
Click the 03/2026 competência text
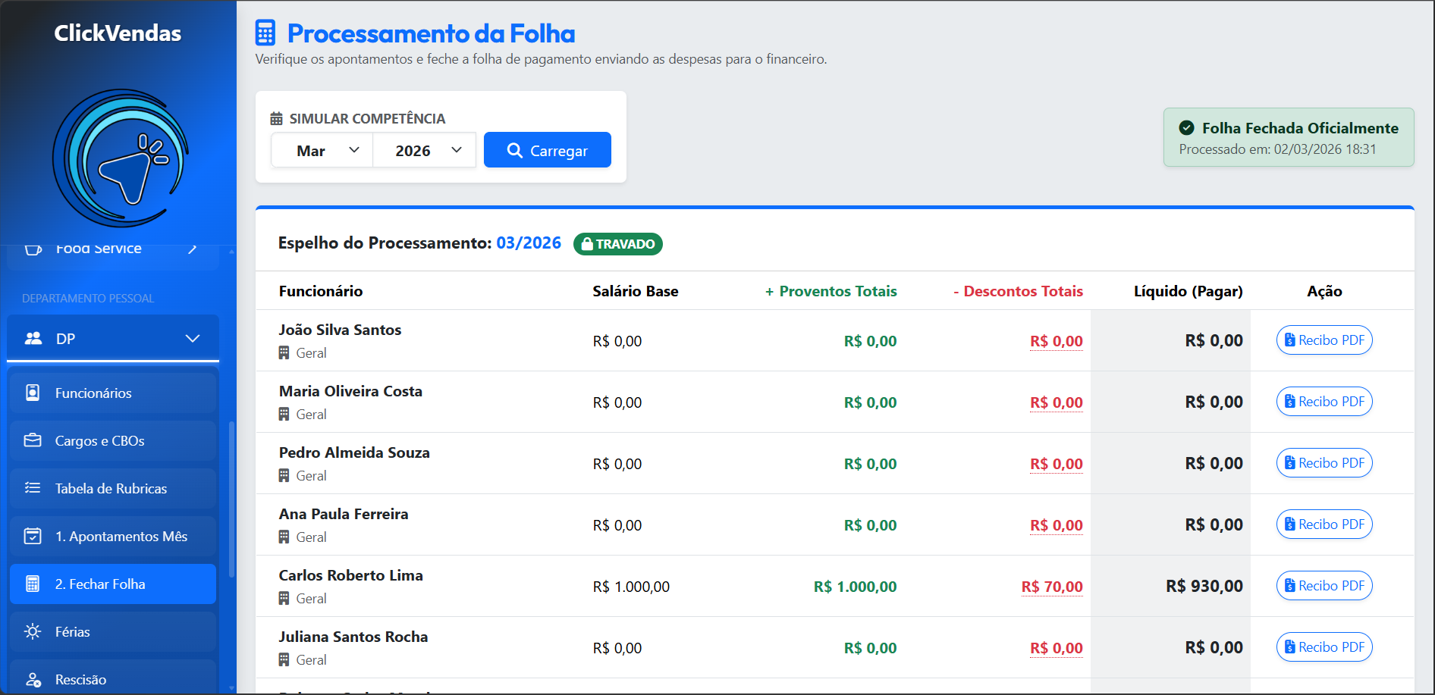pos(529,243)
